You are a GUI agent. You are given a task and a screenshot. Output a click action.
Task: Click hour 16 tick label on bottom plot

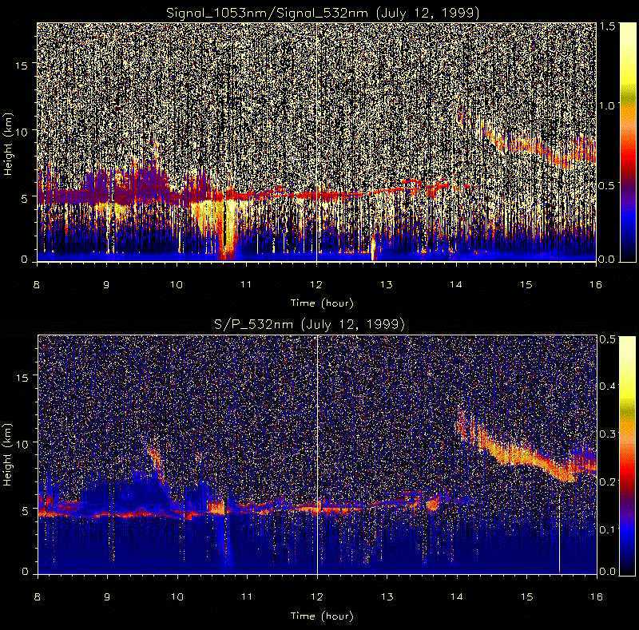pyautogui.click(x=595, y=598)
